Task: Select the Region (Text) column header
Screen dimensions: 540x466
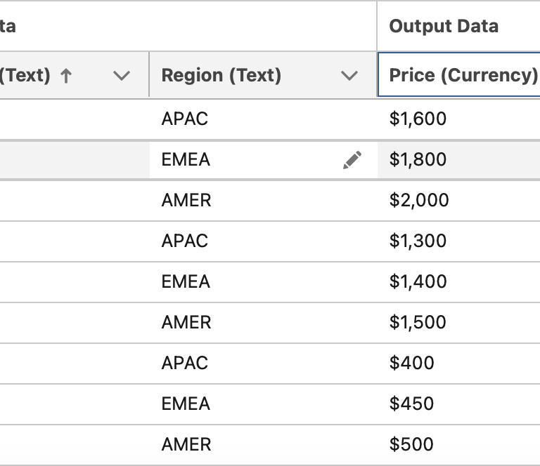Action: click(x=221, y=75)
